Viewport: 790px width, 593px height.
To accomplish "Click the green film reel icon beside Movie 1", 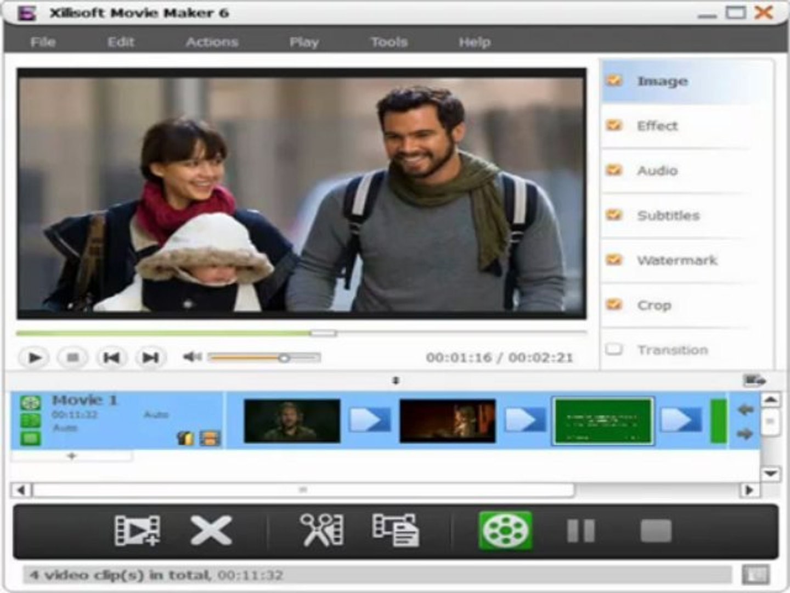I will pos(31,402).
